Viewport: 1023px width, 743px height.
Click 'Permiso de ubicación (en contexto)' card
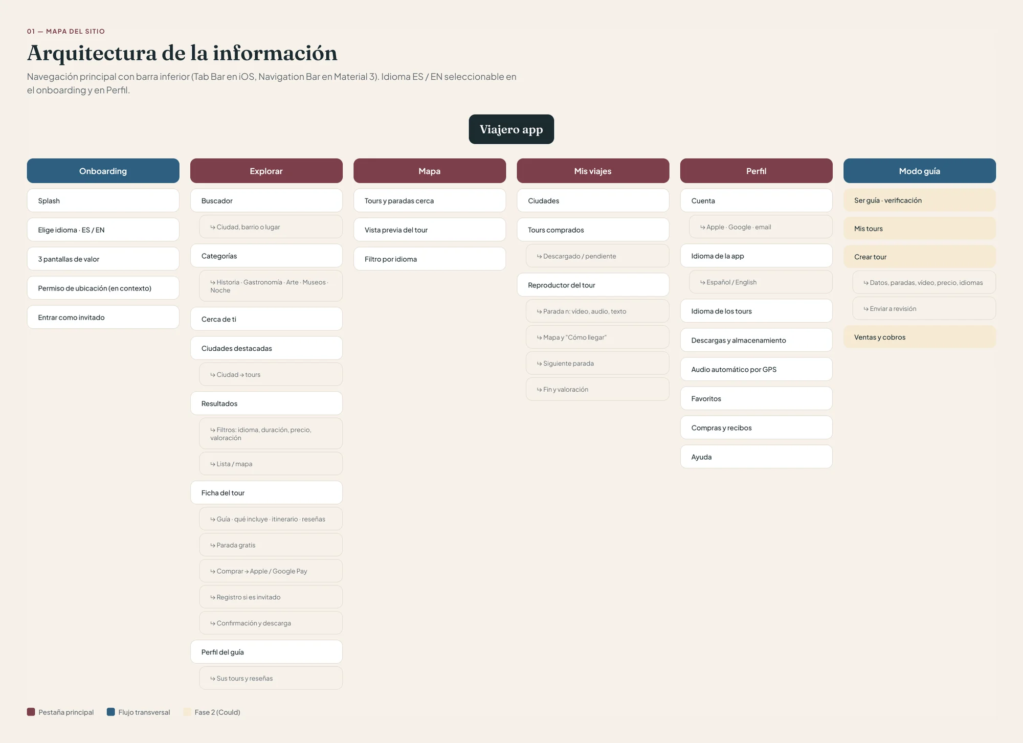pos(103,288)
